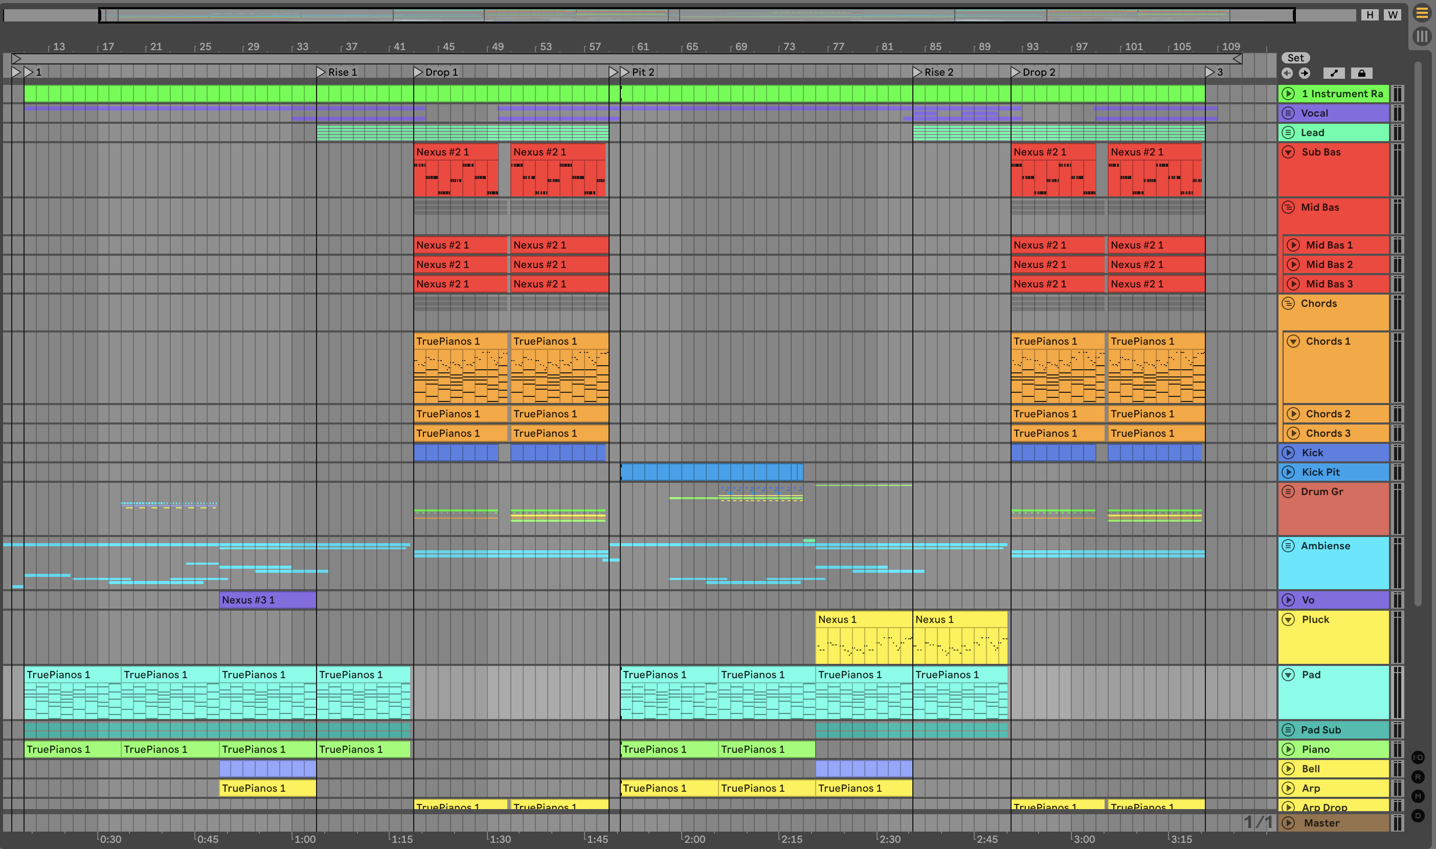Click the Vocal group track icon
The width and height of the screenshot is (1436, 849).
[x=1288, y=113]
